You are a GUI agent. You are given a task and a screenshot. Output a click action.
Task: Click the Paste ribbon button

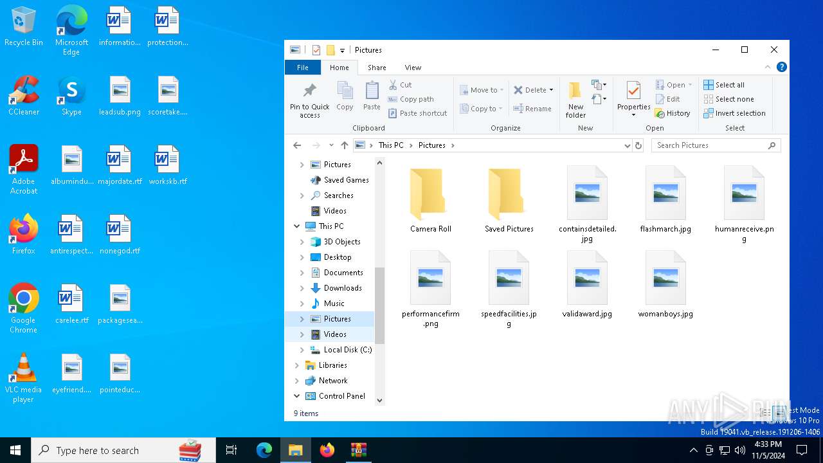coord(372,96)
